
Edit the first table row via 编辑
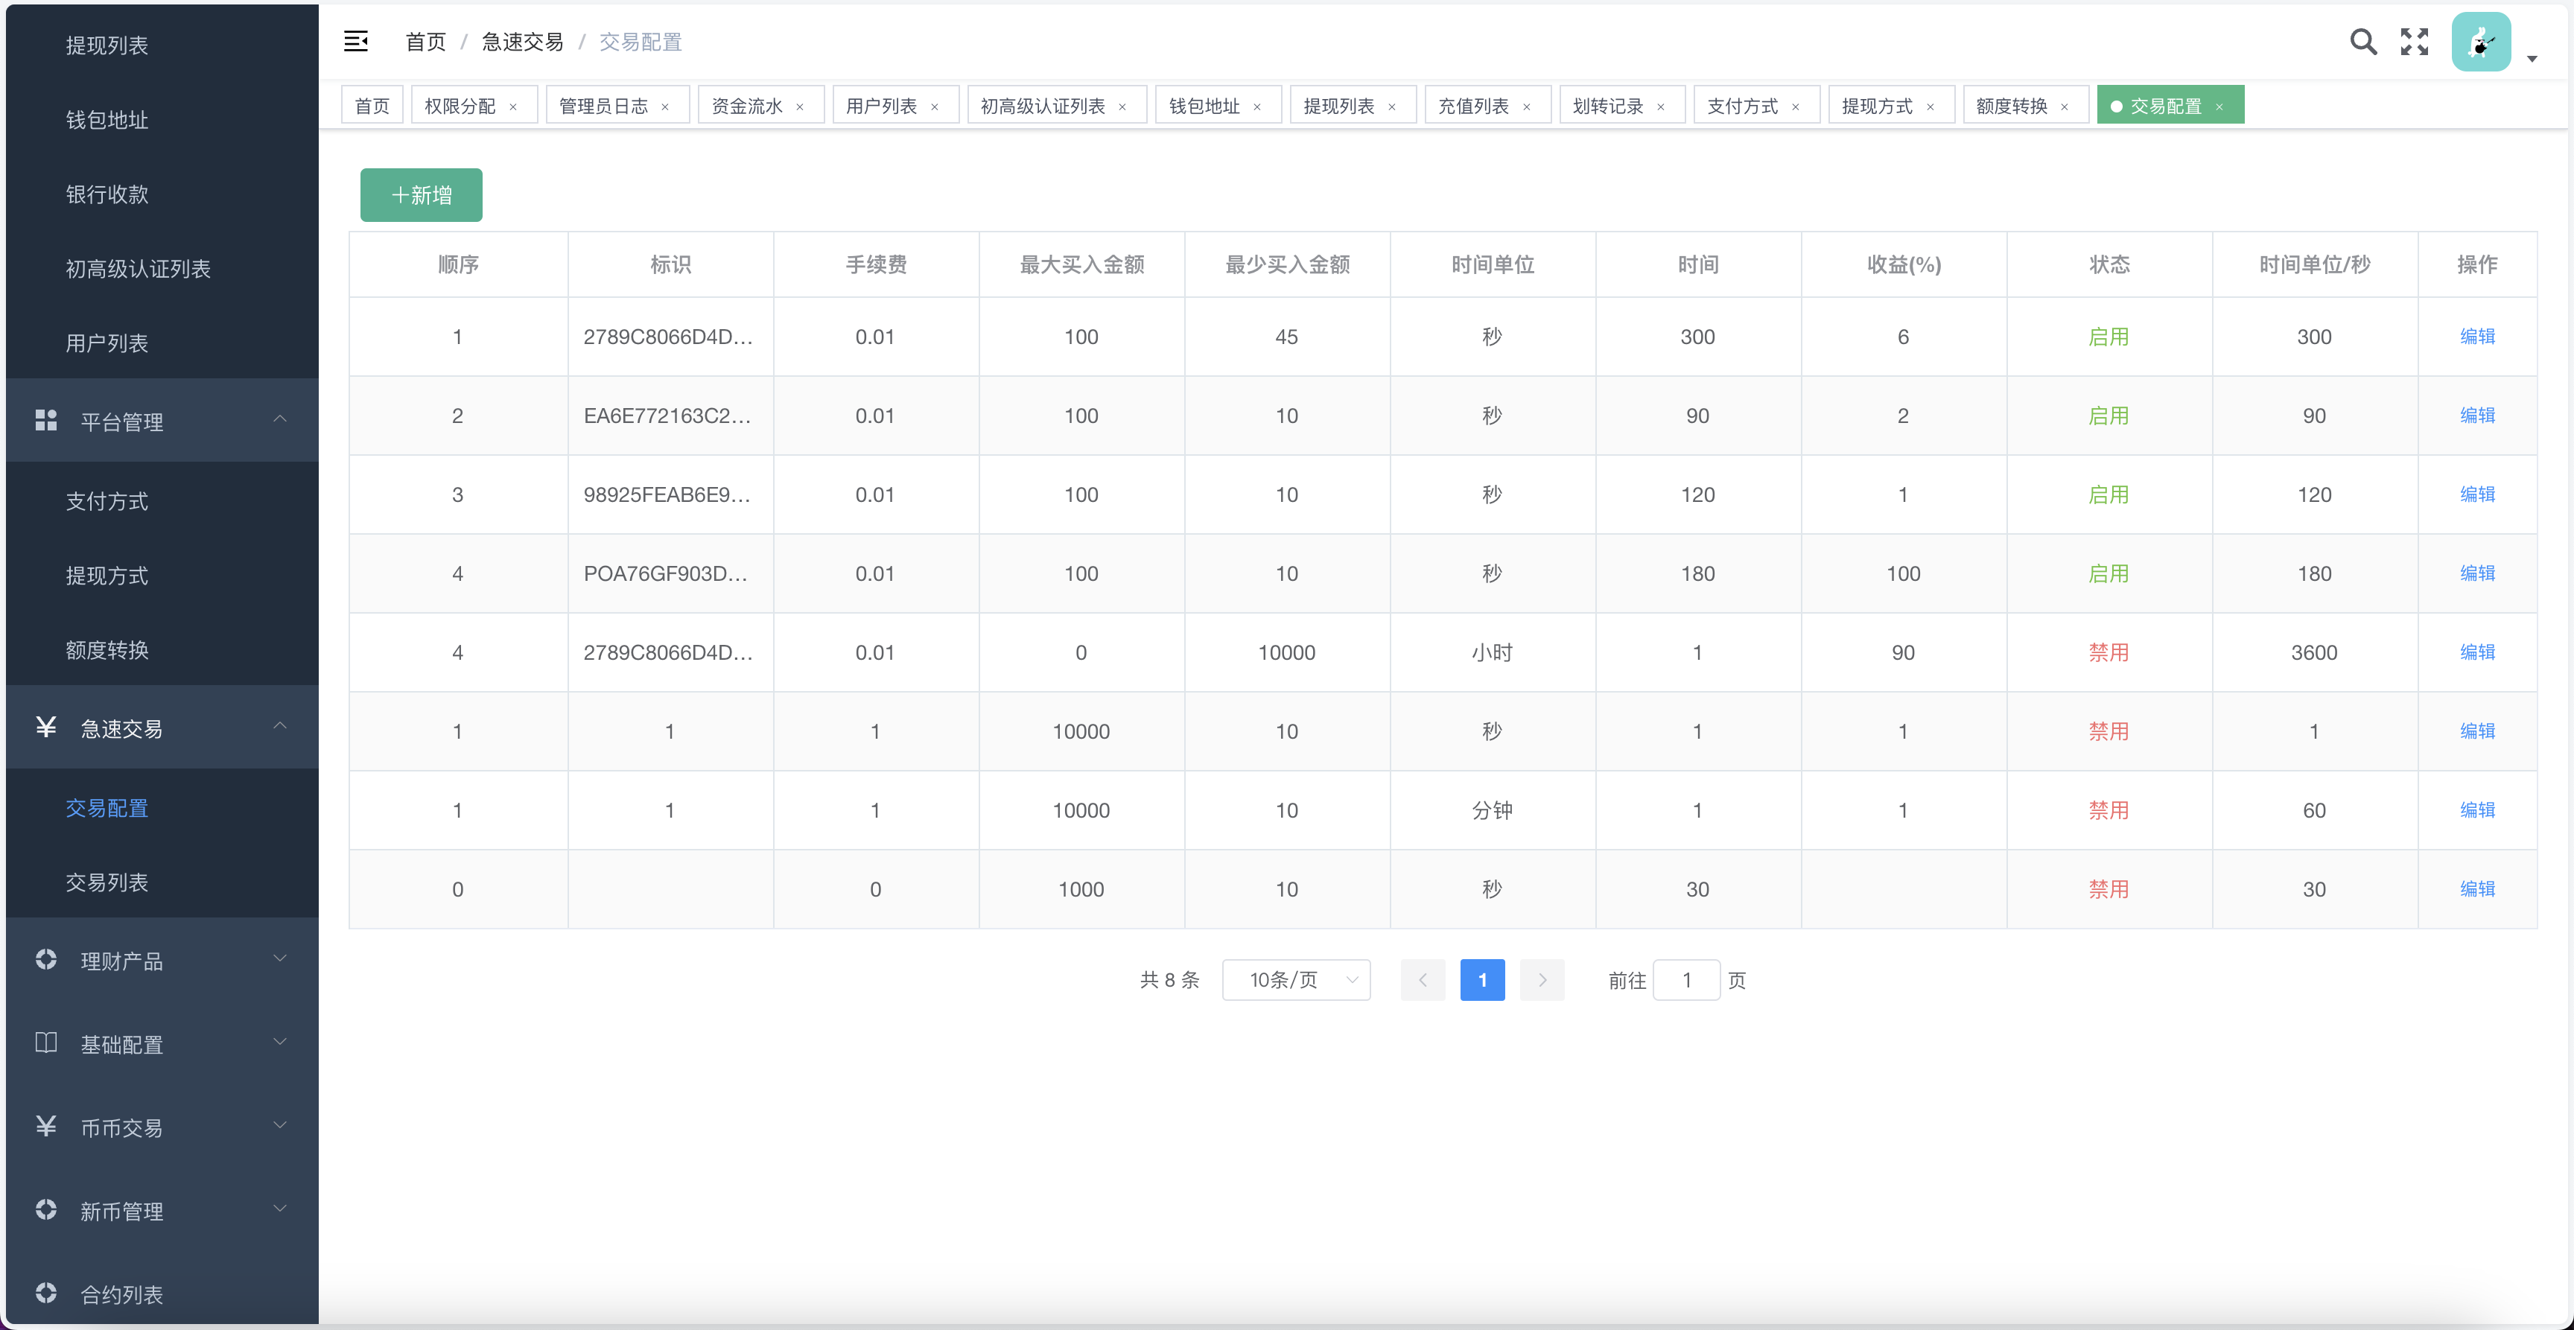pyautogui.click(x=2477, y=337)
